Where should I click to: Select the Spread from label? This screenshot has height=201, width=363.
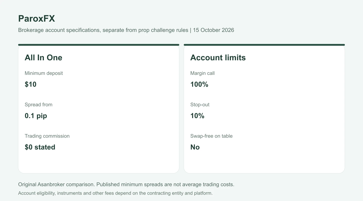pos(39,105)
